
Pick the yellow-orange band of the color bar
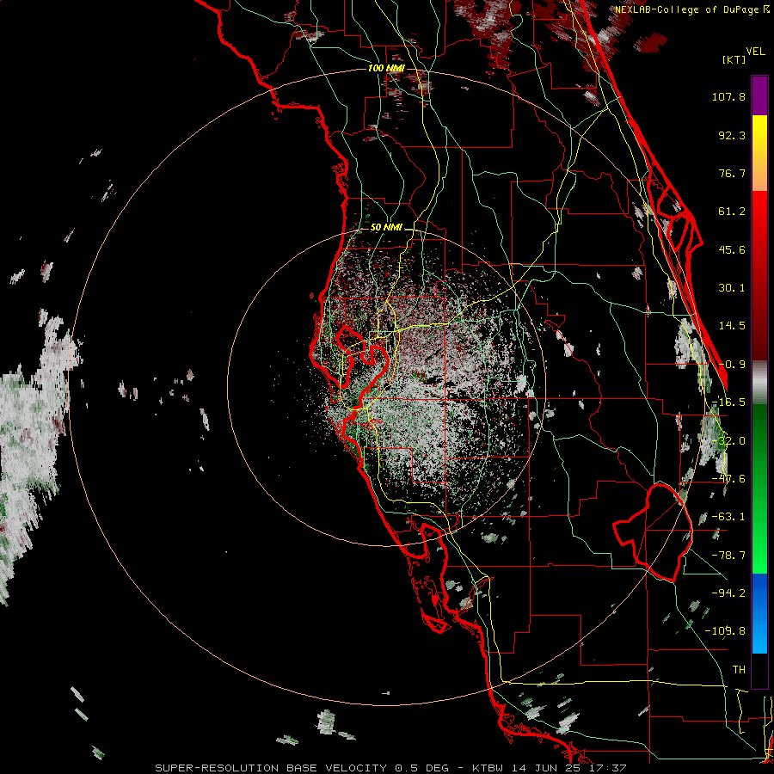click(759, 153)
